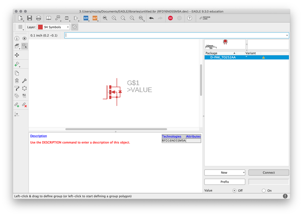
Task: Click the Zoom to Fit magnifier
Action: [x=105, y=18]
